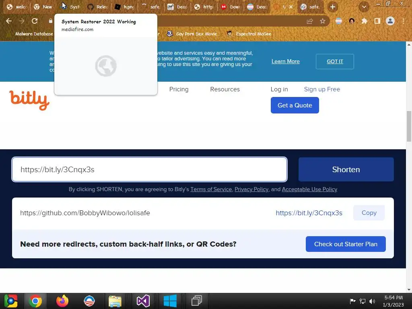Open Action Center flag tray icon
This screenshot has width=412, height=309.
[352, 301]
